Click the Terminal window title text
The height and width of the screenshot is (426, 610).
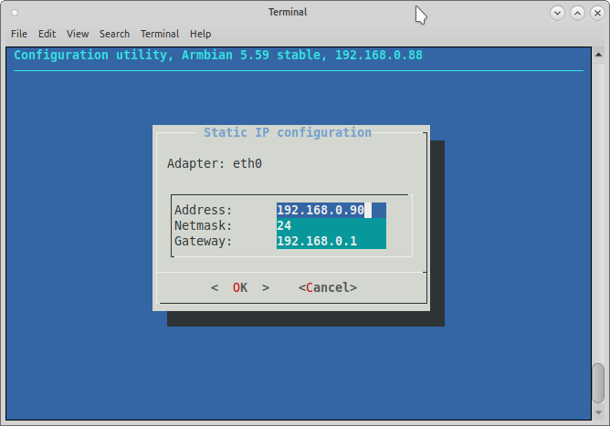[288, 12]
